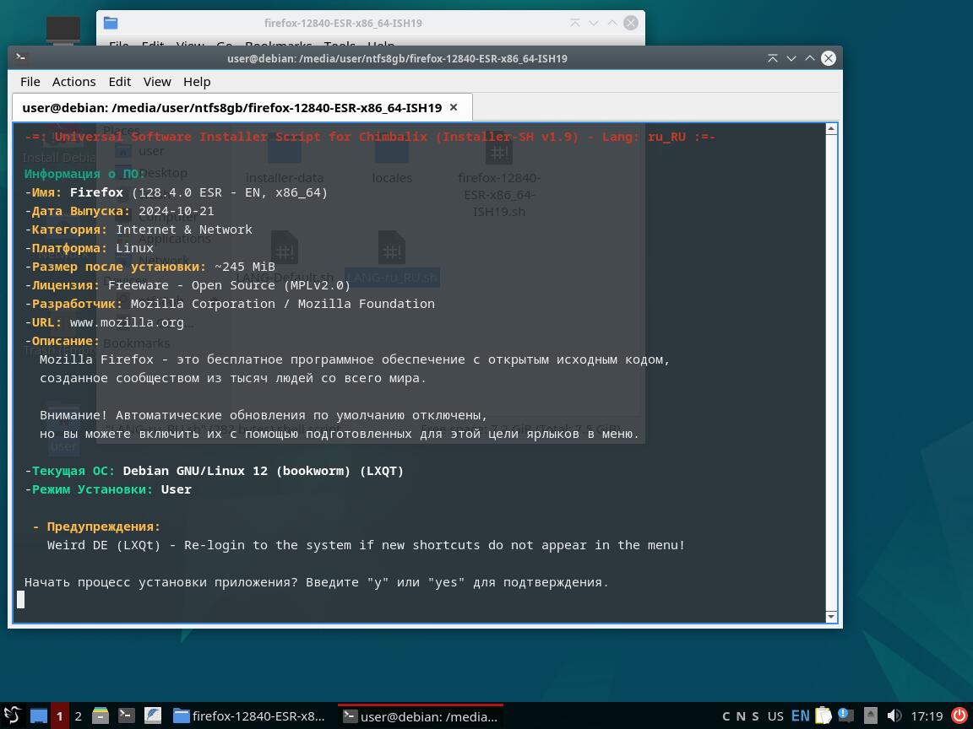The height and width of the screenshot is (729, 973).
Task: Switch to virtual desktop 2
Action: (x=78, y=715)
